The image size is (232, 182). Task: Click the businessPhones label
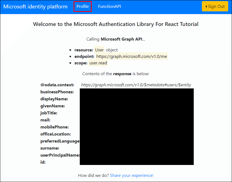tap(57, 92)
